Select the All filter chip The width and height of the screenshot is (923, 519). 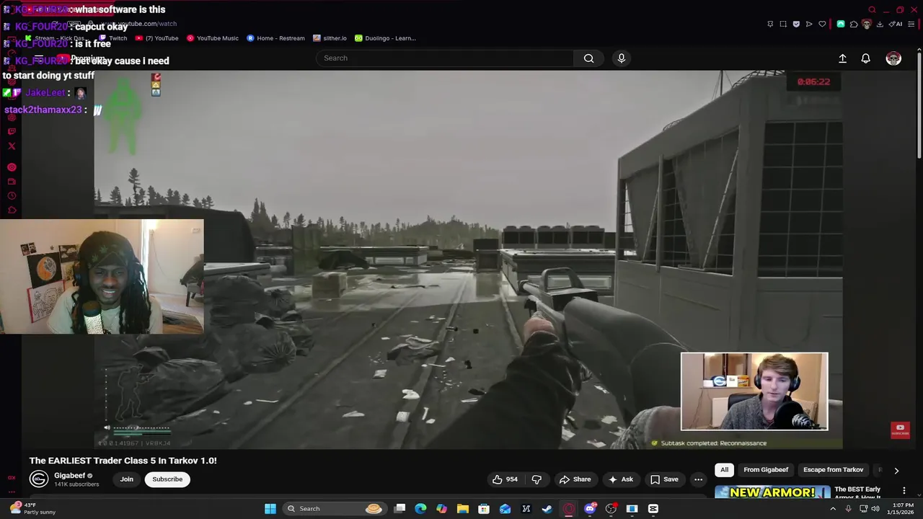[x=724, y=470]
